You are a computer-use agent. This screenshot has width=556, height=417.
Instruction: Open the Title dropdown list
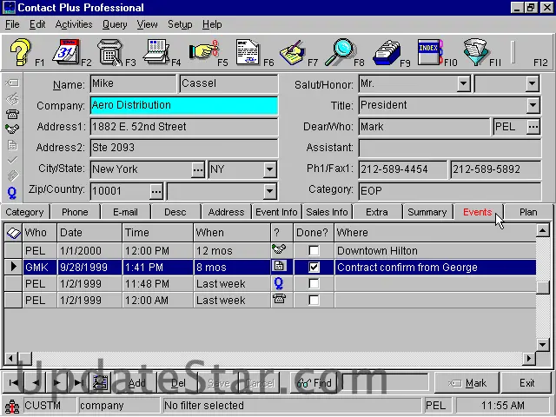click(x=533, y=105)
